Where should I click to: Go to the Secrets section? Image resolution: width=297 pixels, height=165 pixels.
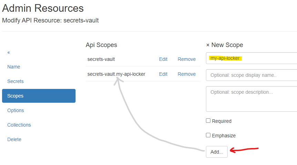coord(16,81)
